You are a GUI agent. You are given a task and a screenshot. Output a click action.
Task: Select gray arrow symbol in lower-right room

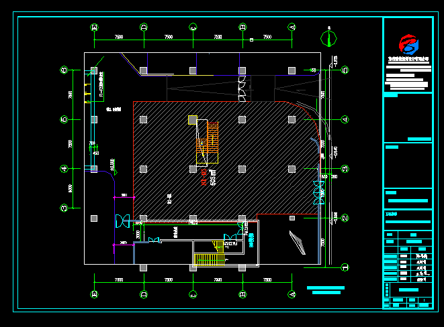tap(298, 241)
